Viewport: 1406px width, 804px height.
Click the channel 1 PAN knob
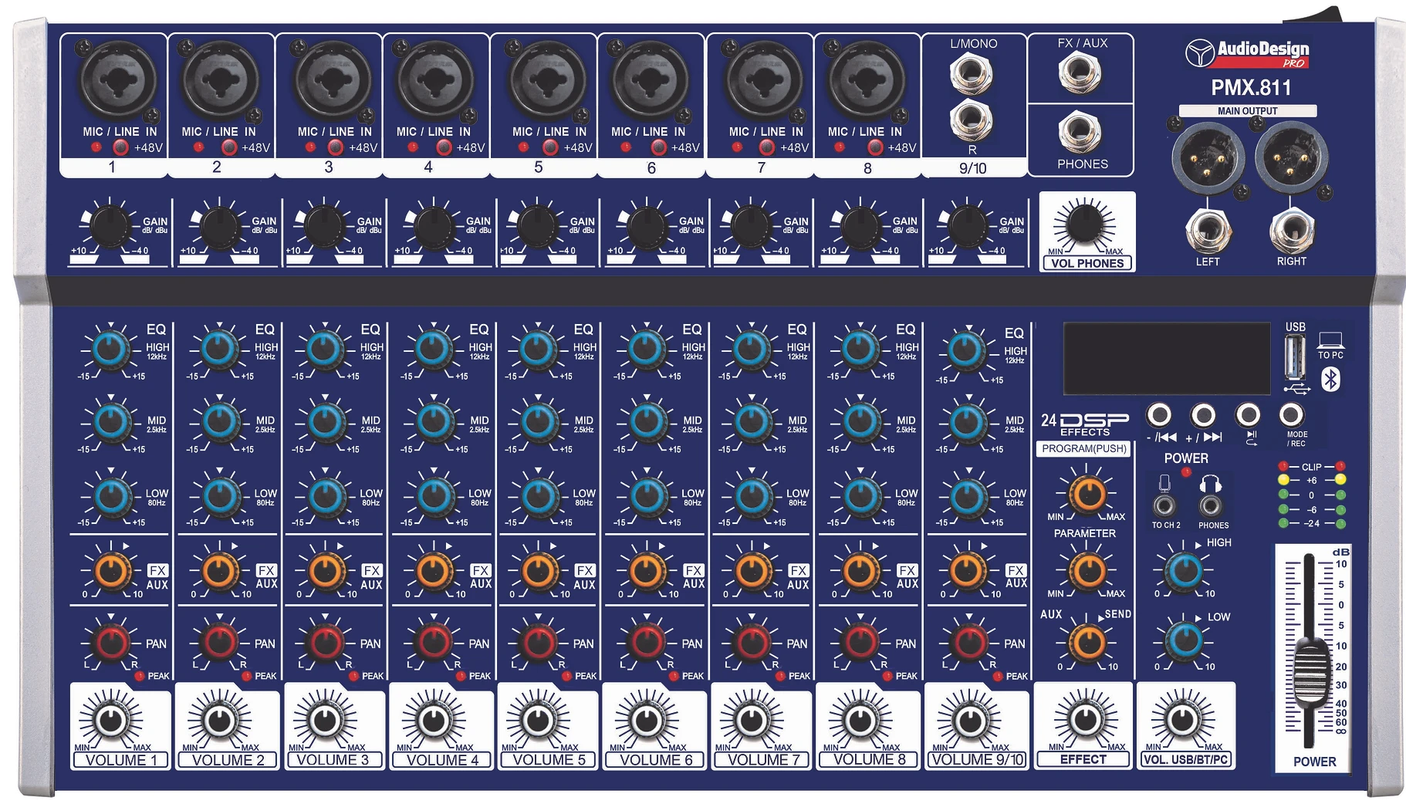click(112, 642)
